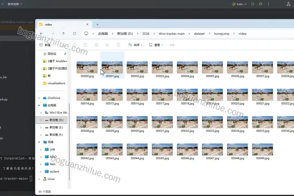
Task: Close the video tab
Action: click(87, 24)
